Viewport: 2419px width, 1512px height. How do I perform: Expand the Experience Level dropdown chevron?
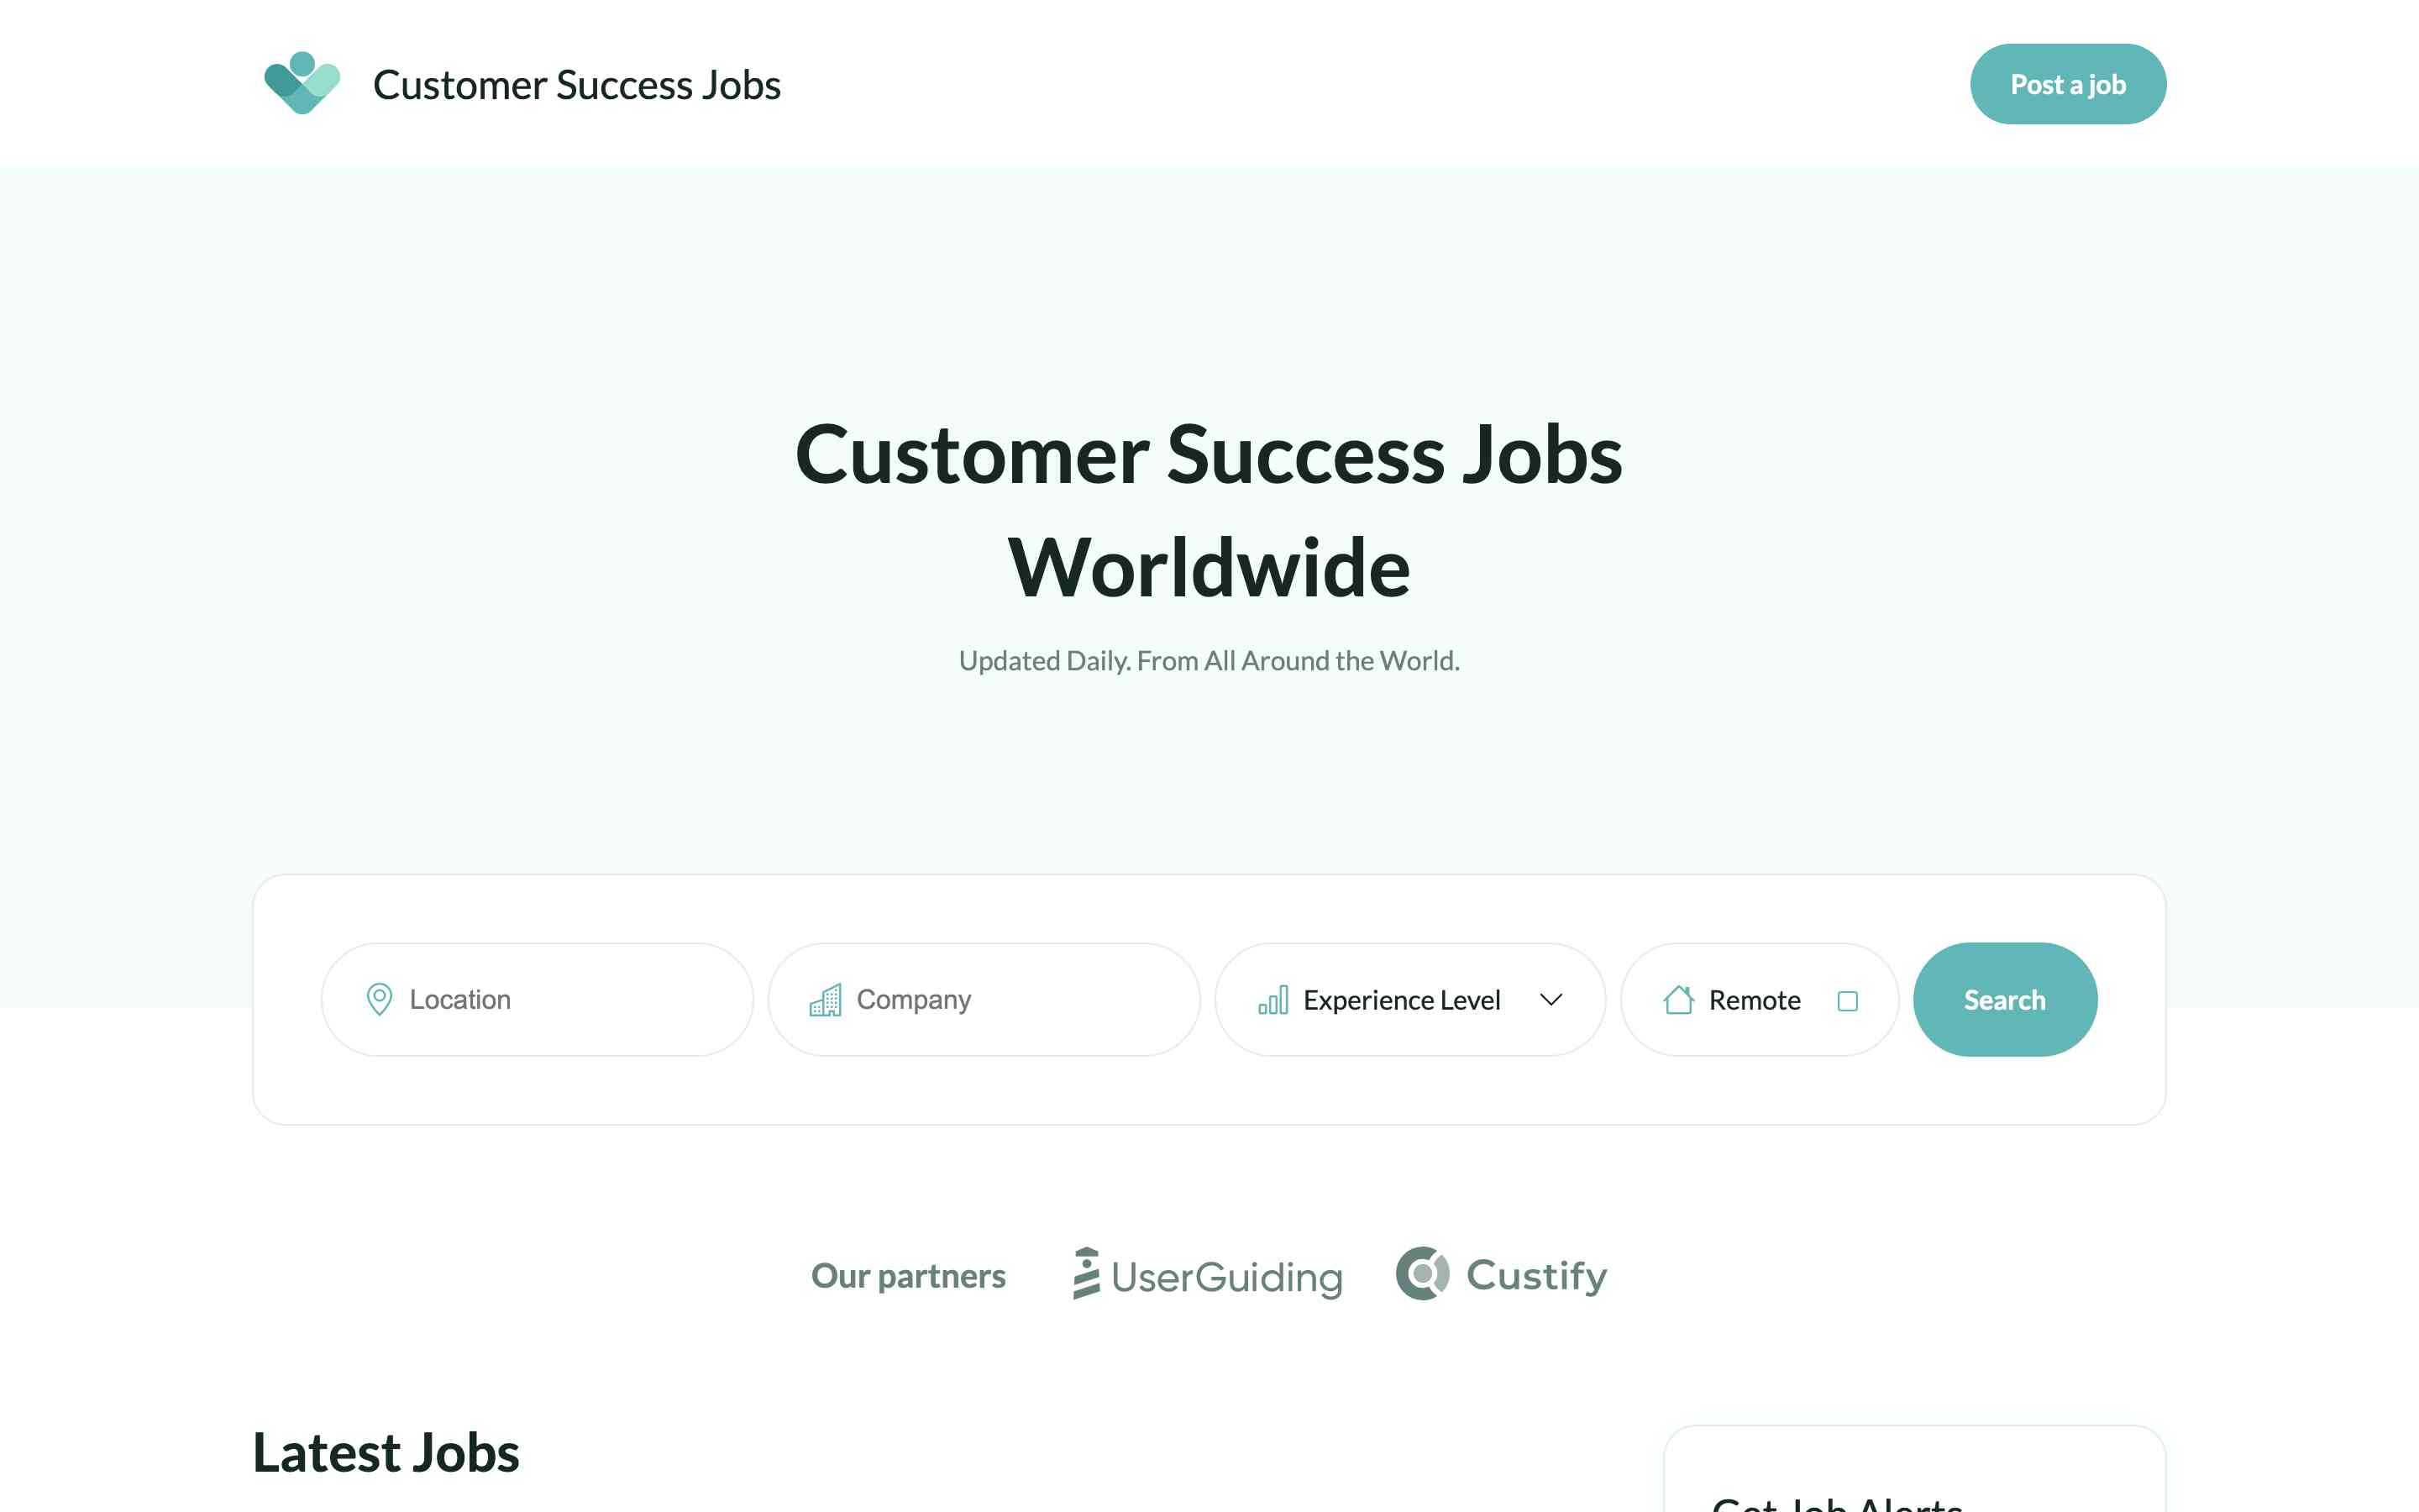pyautogui.click(x=1551, y=1000)
